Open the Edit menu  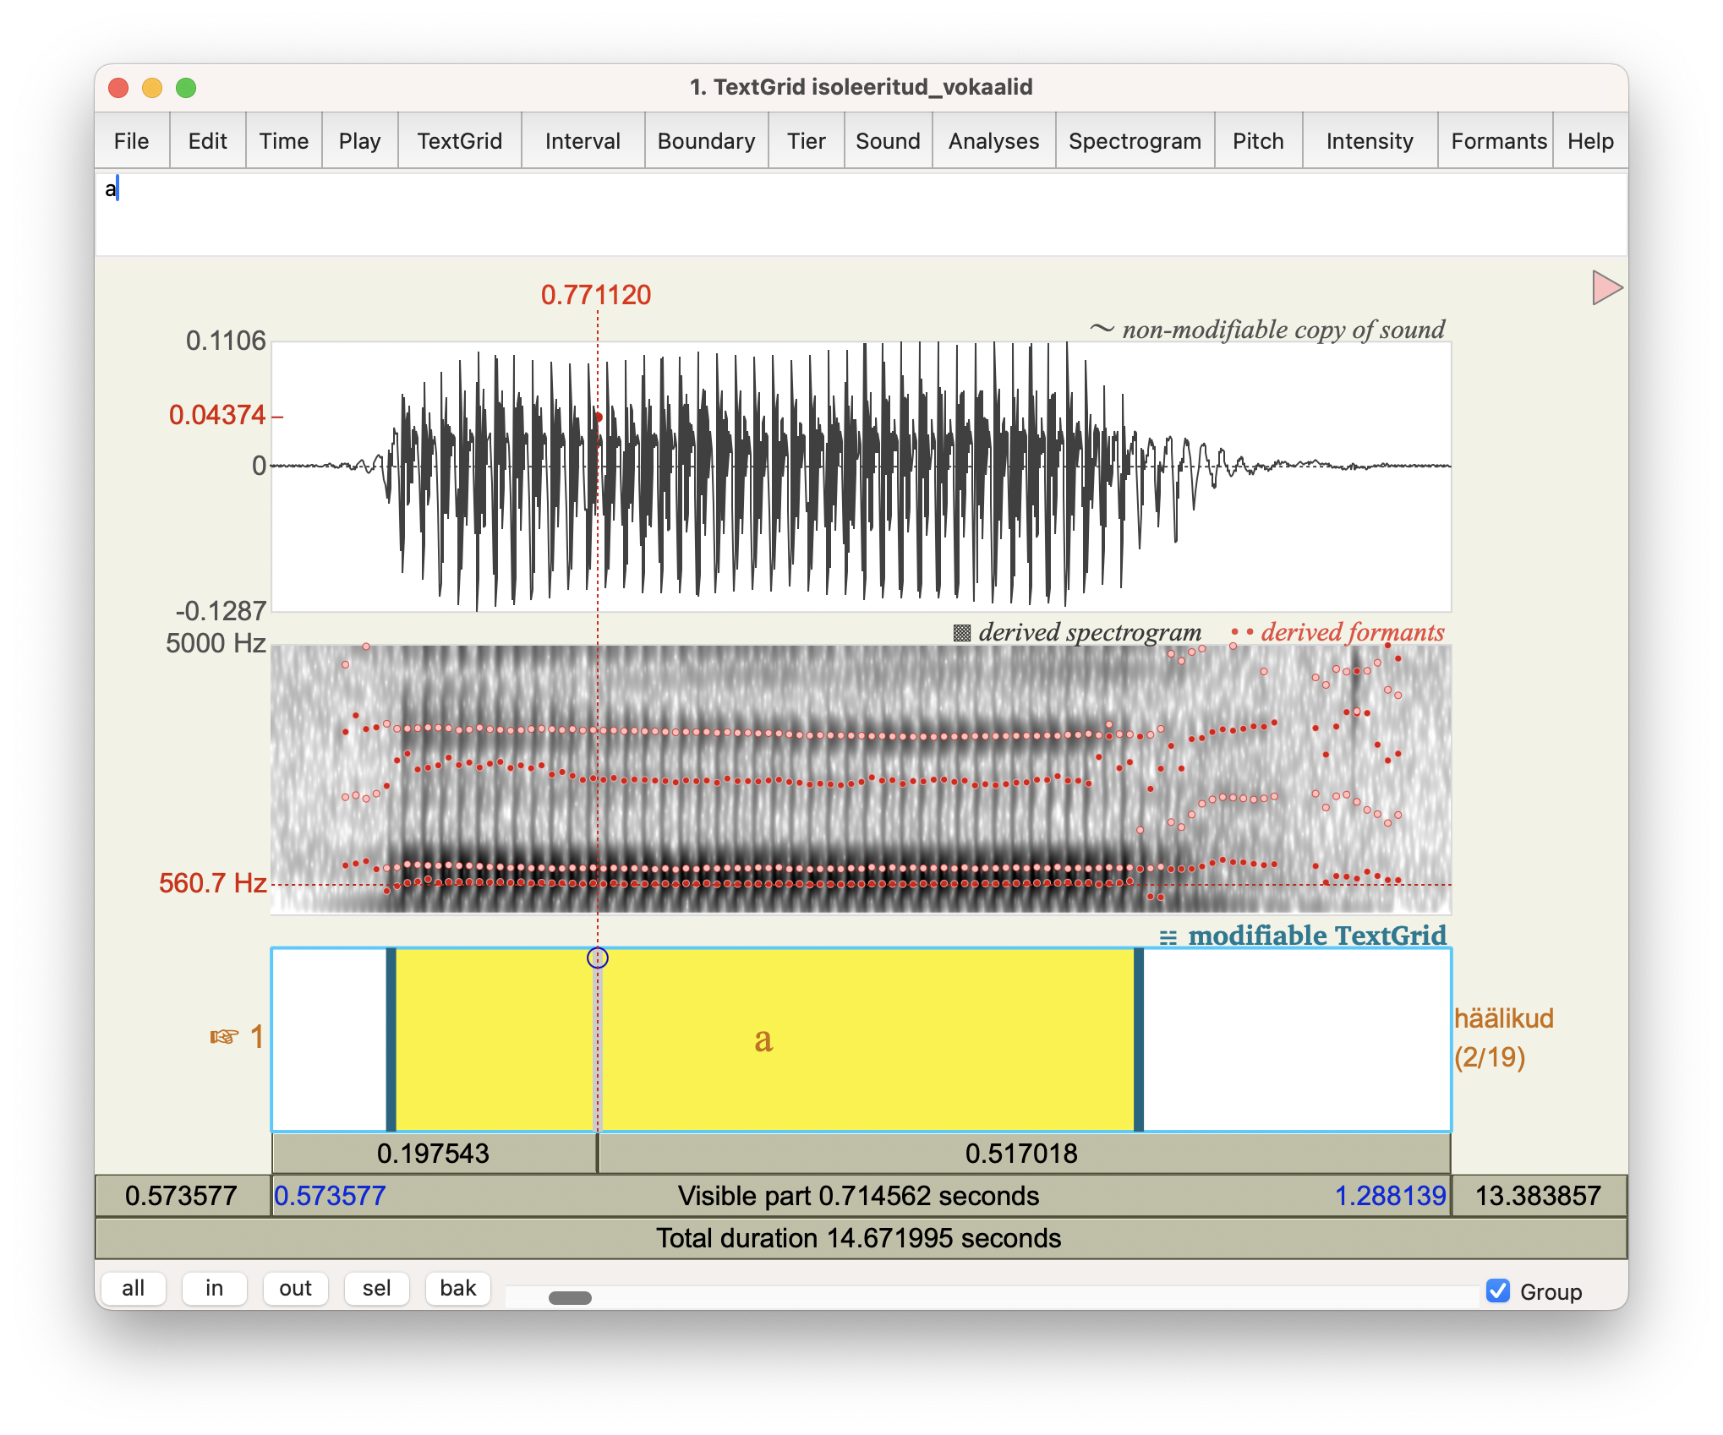[x=208, y=141]
